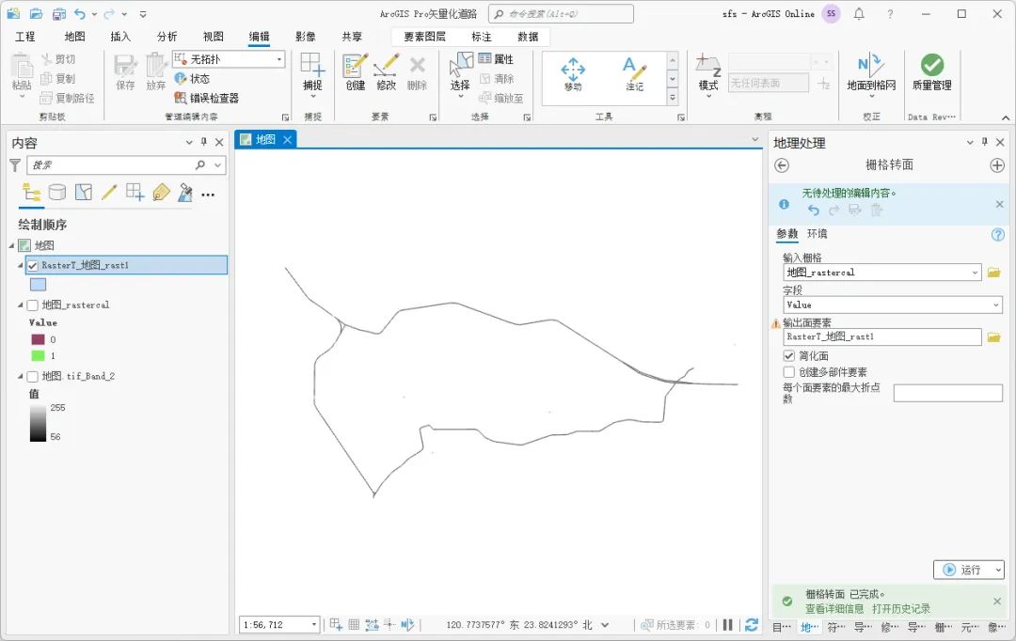
Task: Browse for input raster folder icon
Action: (x=993, y=273)
